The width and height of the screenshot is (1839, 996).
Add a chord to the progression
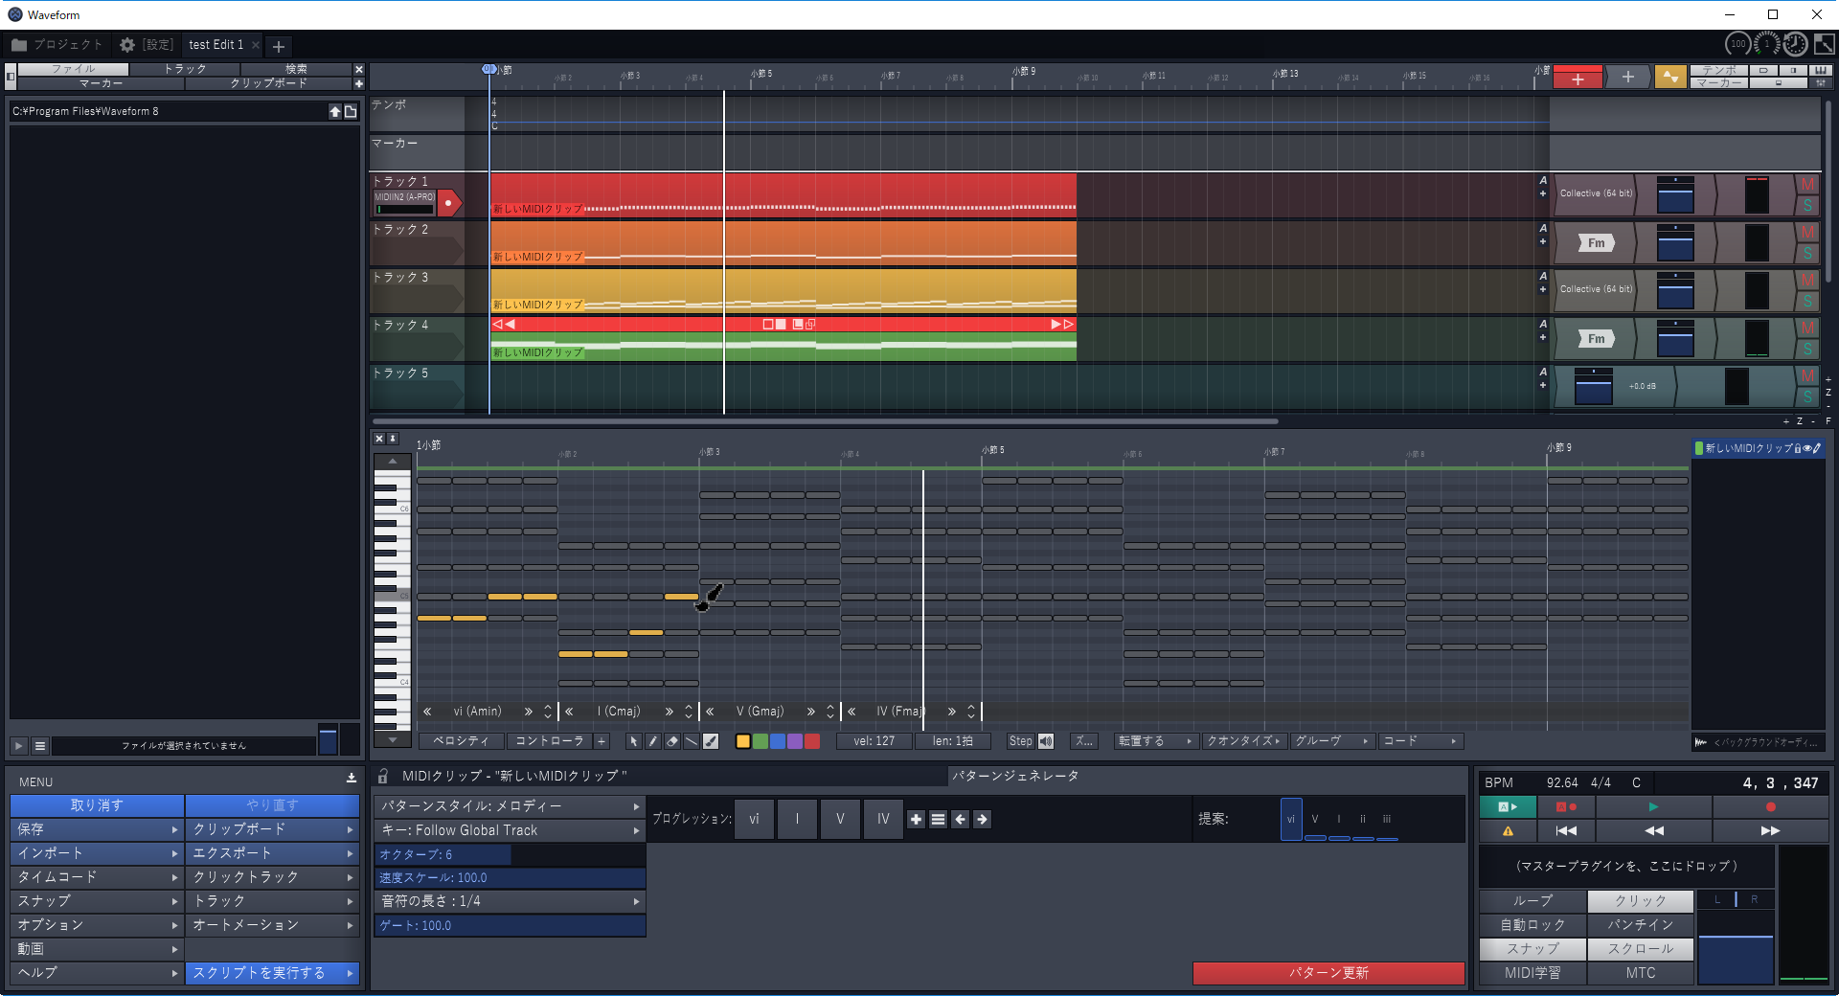916,819
